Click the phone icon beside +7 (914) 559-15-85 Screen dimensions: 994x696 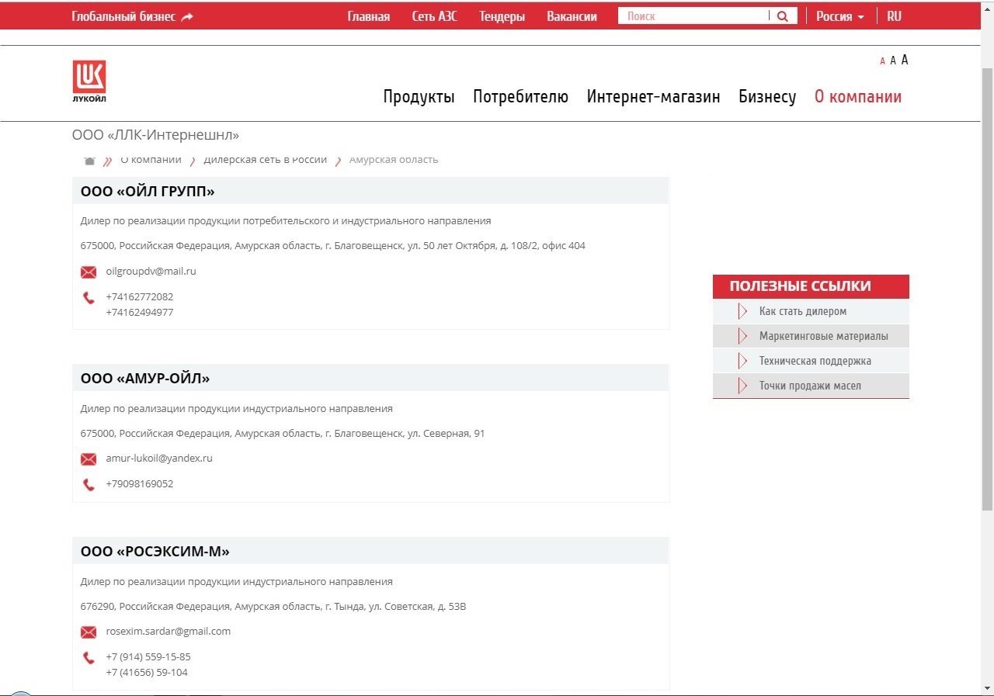pyautogui.click(x=89, y=658)
